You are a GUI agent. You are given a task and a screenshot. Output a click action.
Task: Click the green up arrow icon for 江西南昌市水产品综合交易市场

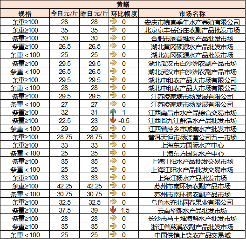click(x=113, y=112)
